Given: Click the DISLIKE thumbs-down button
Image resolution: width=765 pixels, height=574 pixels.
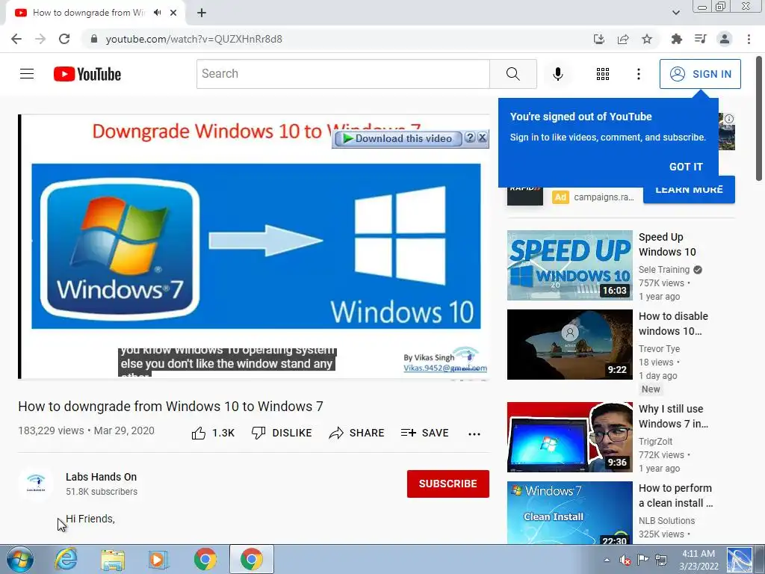Looking at the screenshot, I should coord(282,433).
